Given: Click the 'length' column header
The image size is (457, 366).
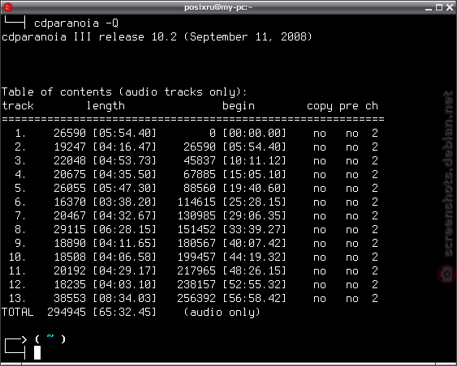Looking at the screenshot, I should 106,106.
